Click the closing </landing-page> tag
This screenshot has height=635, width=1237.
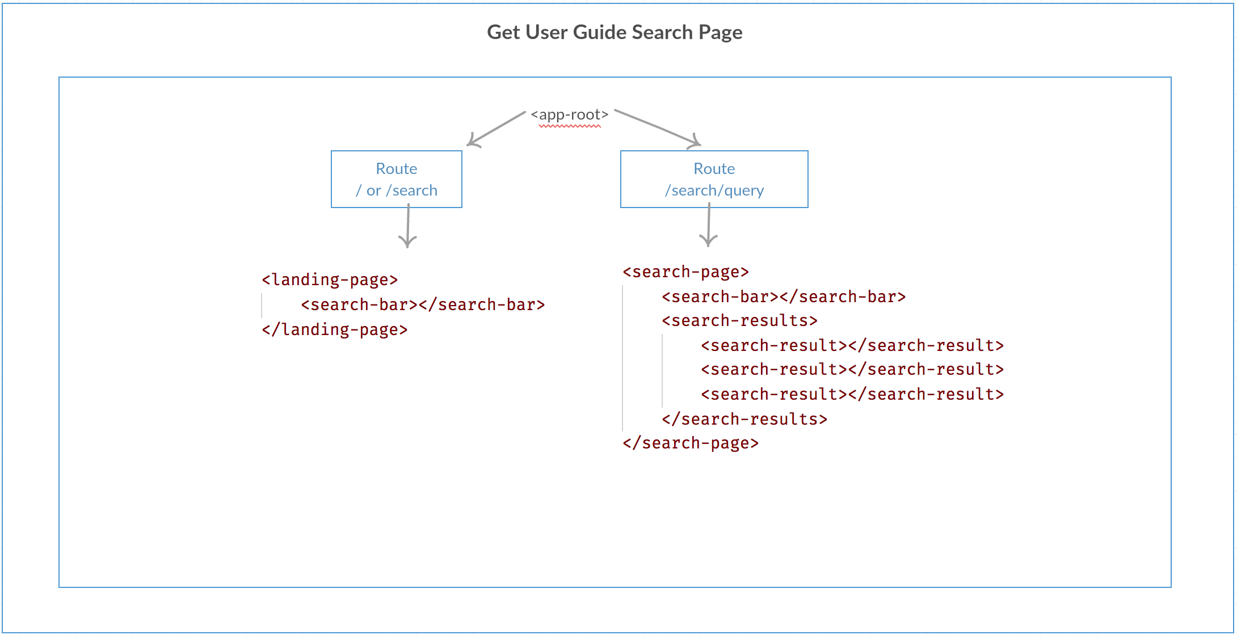335,329
